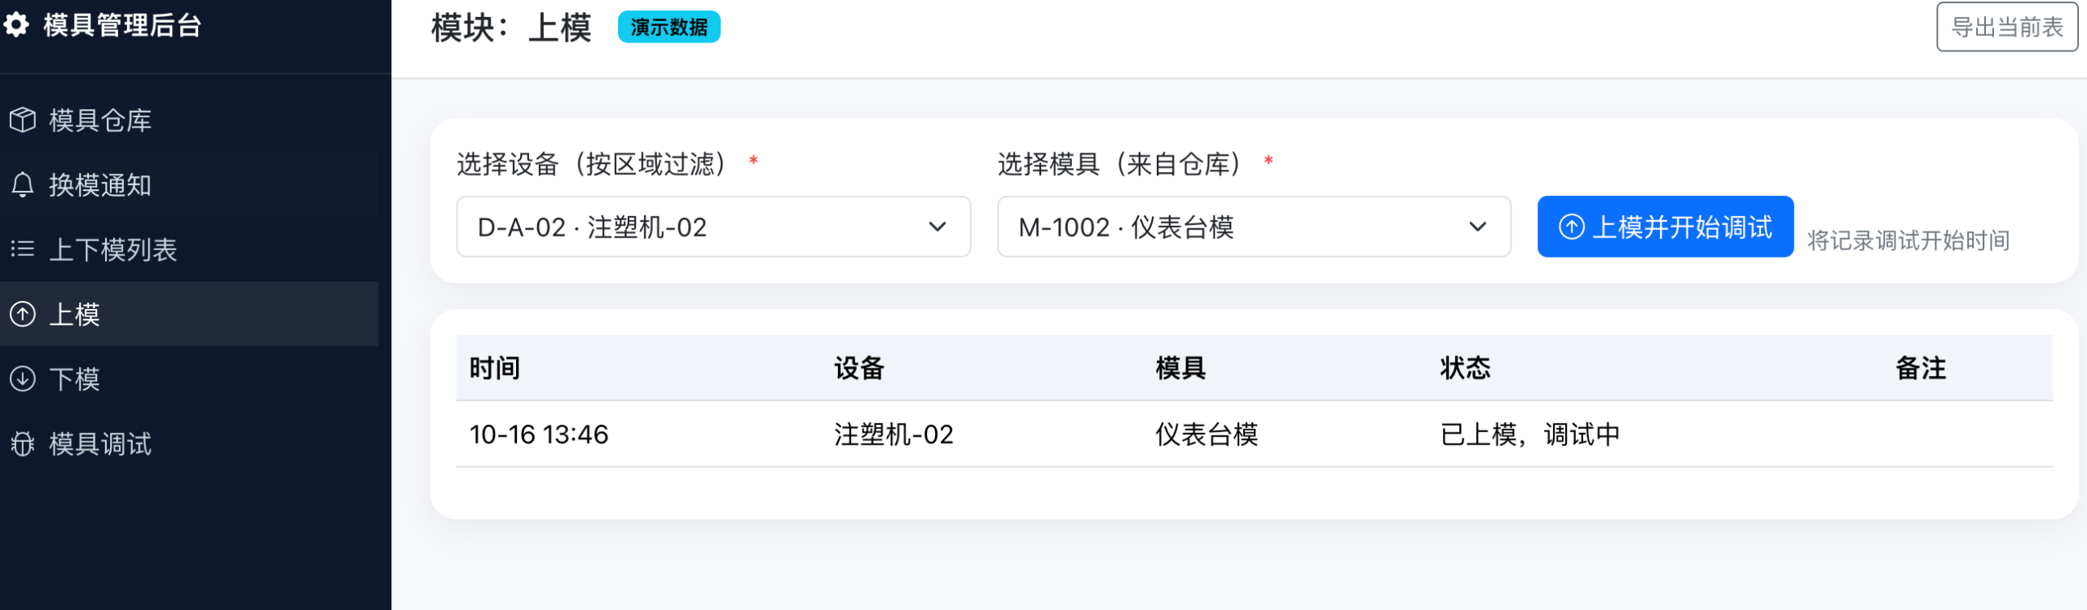Click the bug icon for 模具调试
2087x610 pixels.
pos(23,444)
